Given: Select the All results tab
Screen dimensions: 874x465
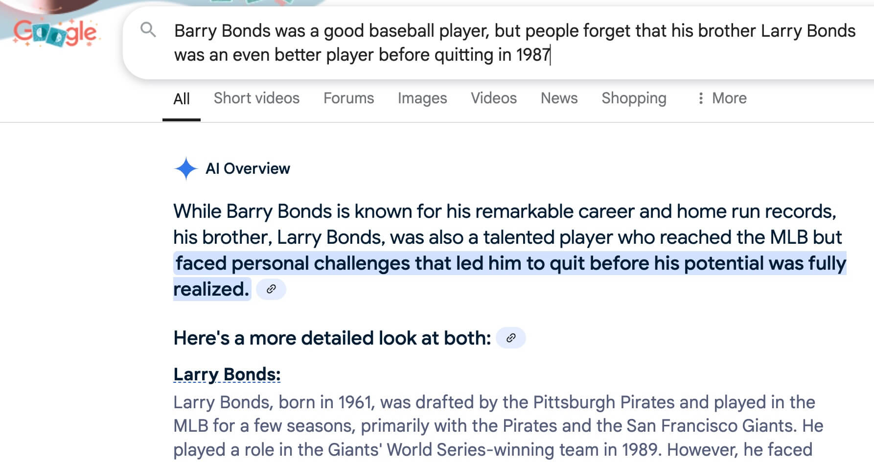Looking at the screenshot, I should click(182, 99).
